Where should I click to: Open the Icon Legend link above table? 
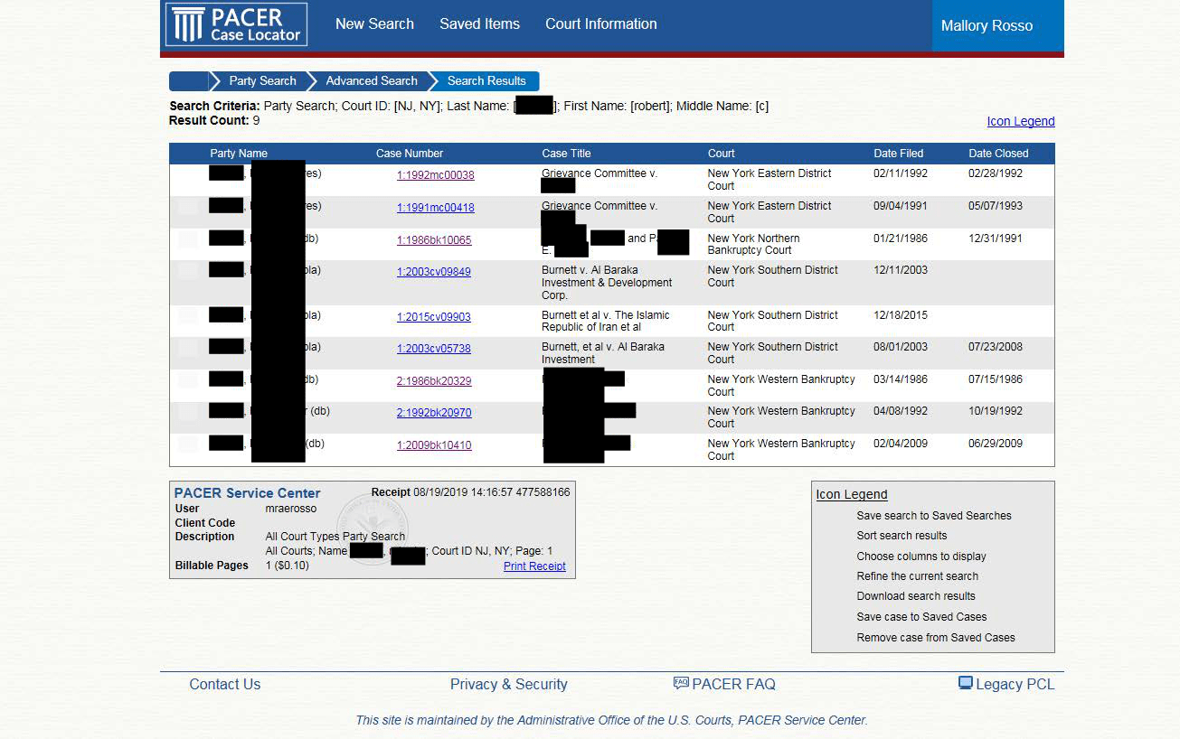(1020, 122)
